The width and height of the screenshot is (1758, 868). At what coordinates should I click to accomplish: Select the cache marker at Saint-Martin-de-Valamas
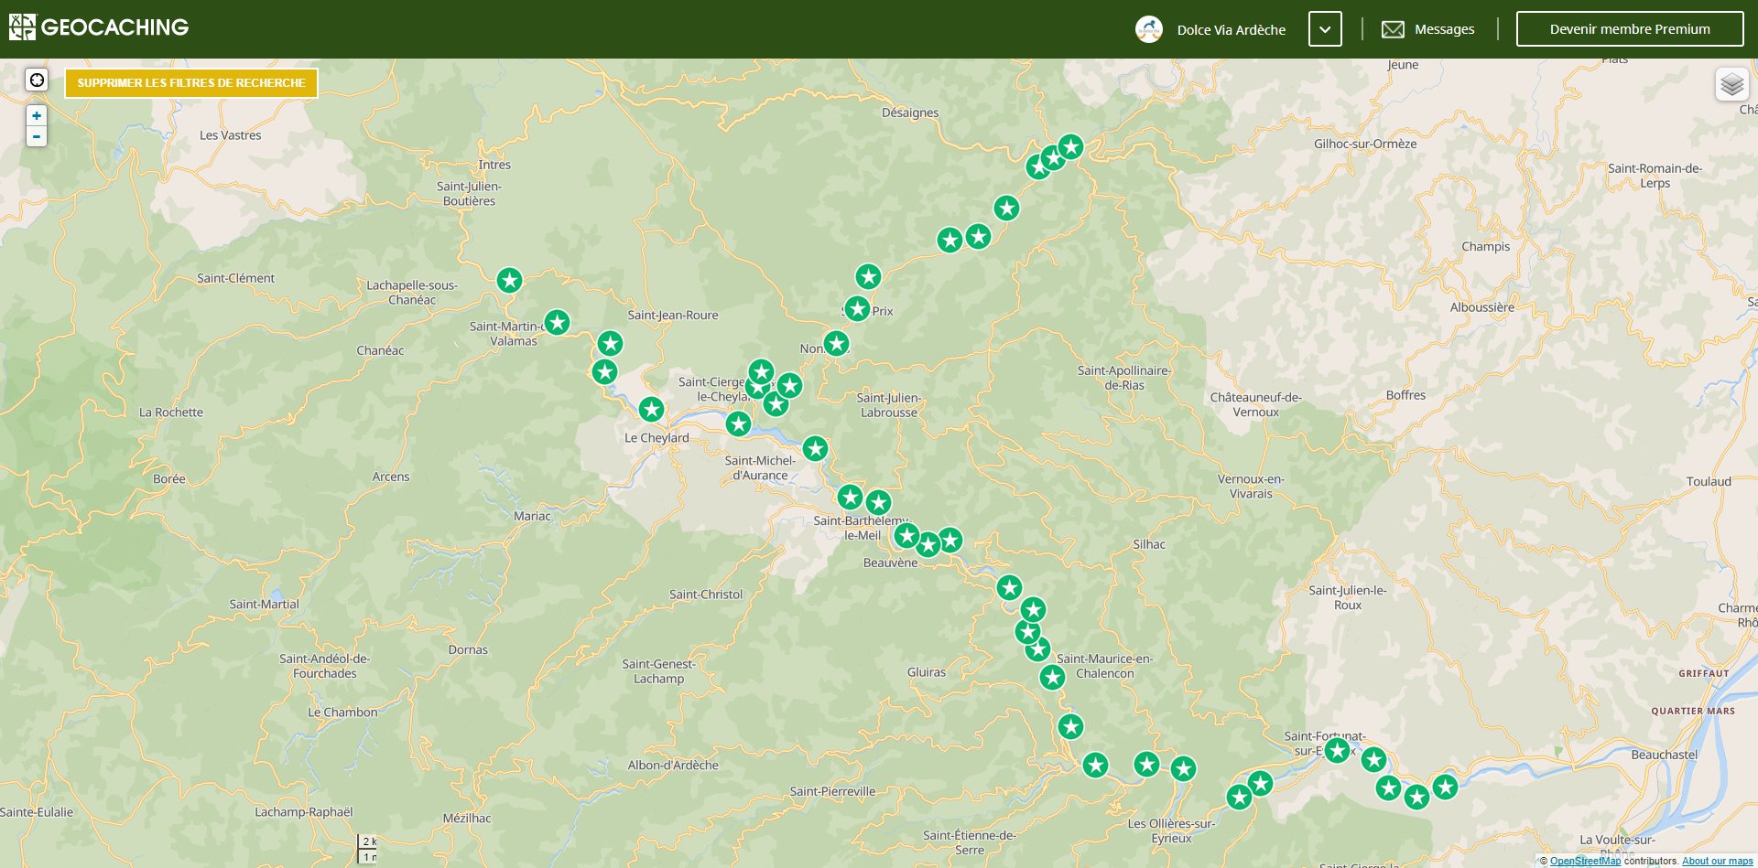[558, 322]
